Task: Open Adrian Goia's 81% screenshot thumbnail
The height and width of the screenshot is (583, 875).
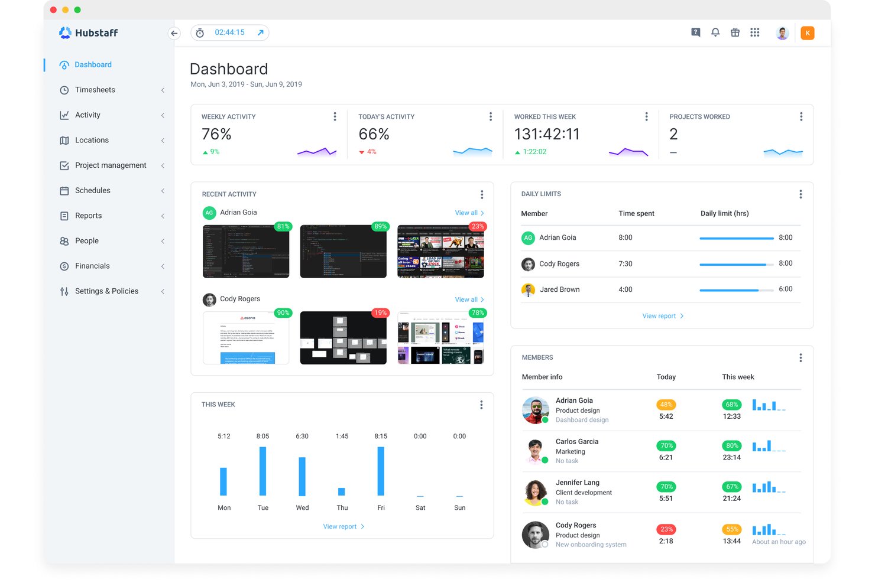Action: click(246, 251)
